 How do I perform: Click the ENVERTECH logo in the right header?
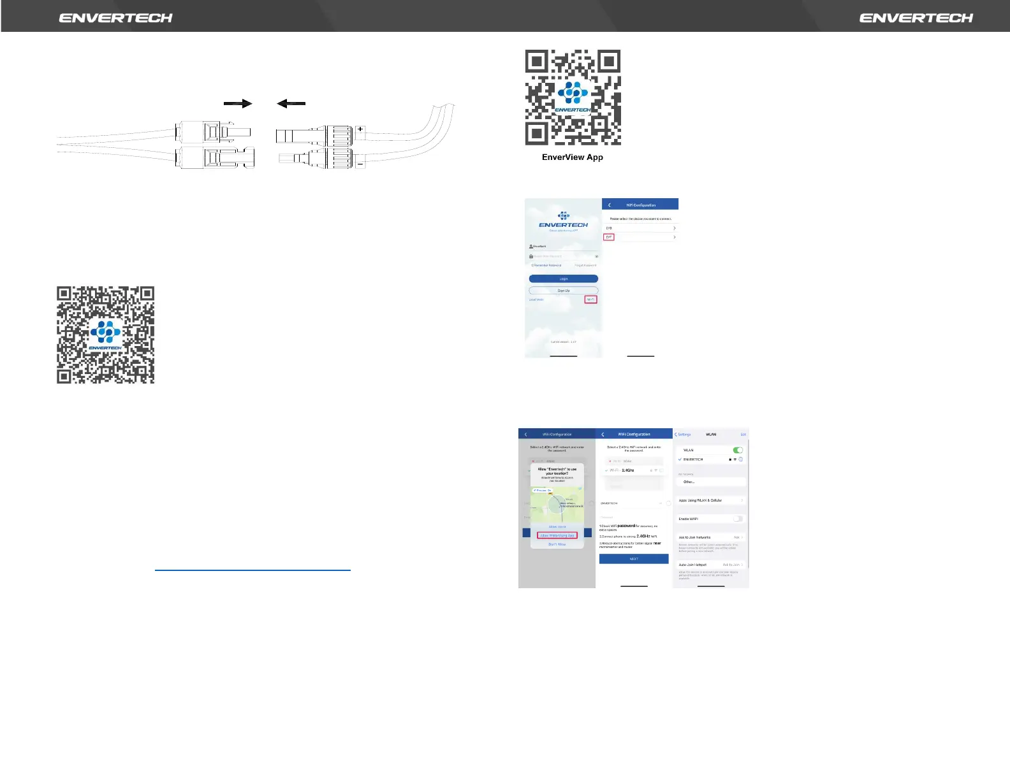point(916,18)
